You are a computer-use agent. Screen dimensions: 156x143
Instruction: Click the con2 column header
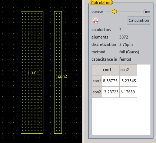(x=128, y=70)
